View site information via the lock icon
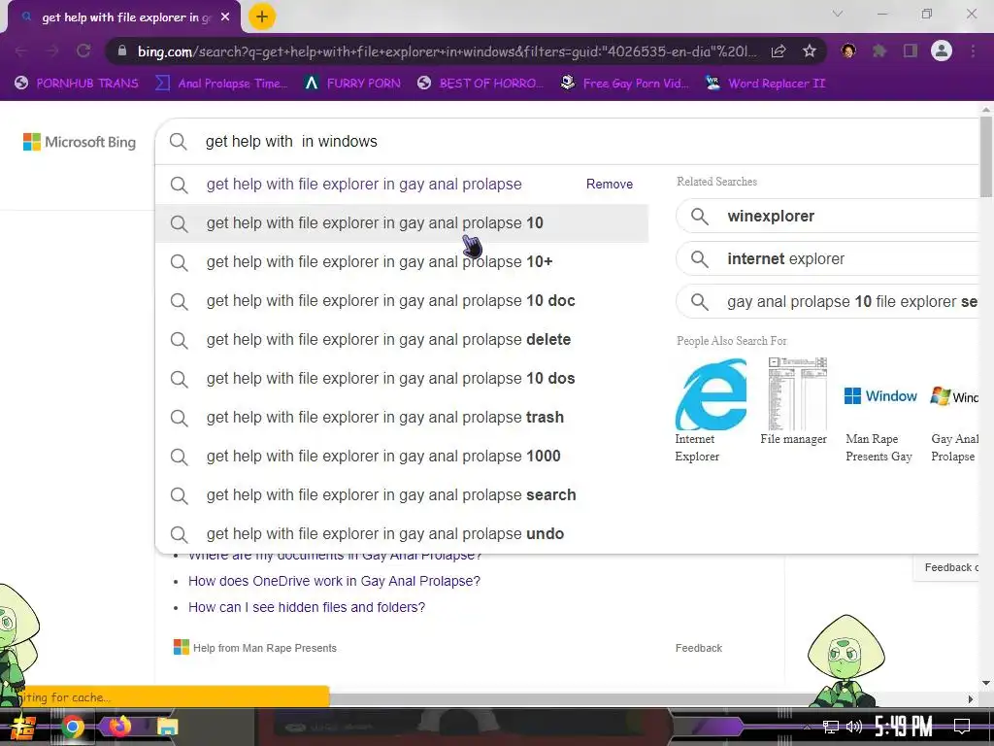The height and width of the screenshot is (746, 994). pyautogui.click(x=122, y=51)
